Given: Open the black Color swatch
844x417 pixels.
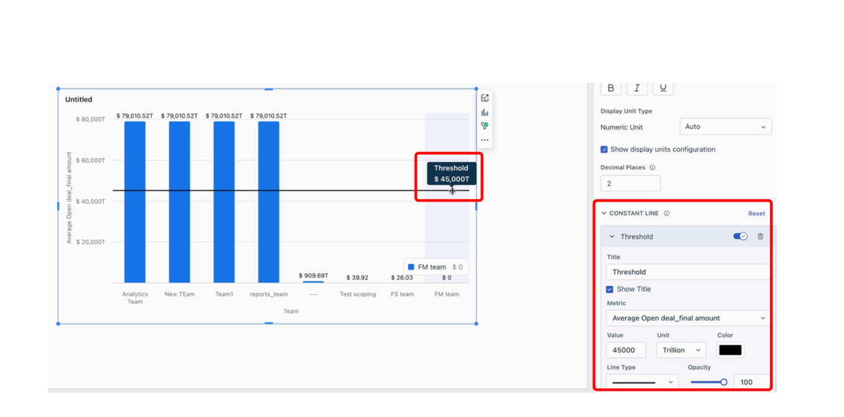Looking at the screenshot, I should pyautogui.click(x=730, y=350).
